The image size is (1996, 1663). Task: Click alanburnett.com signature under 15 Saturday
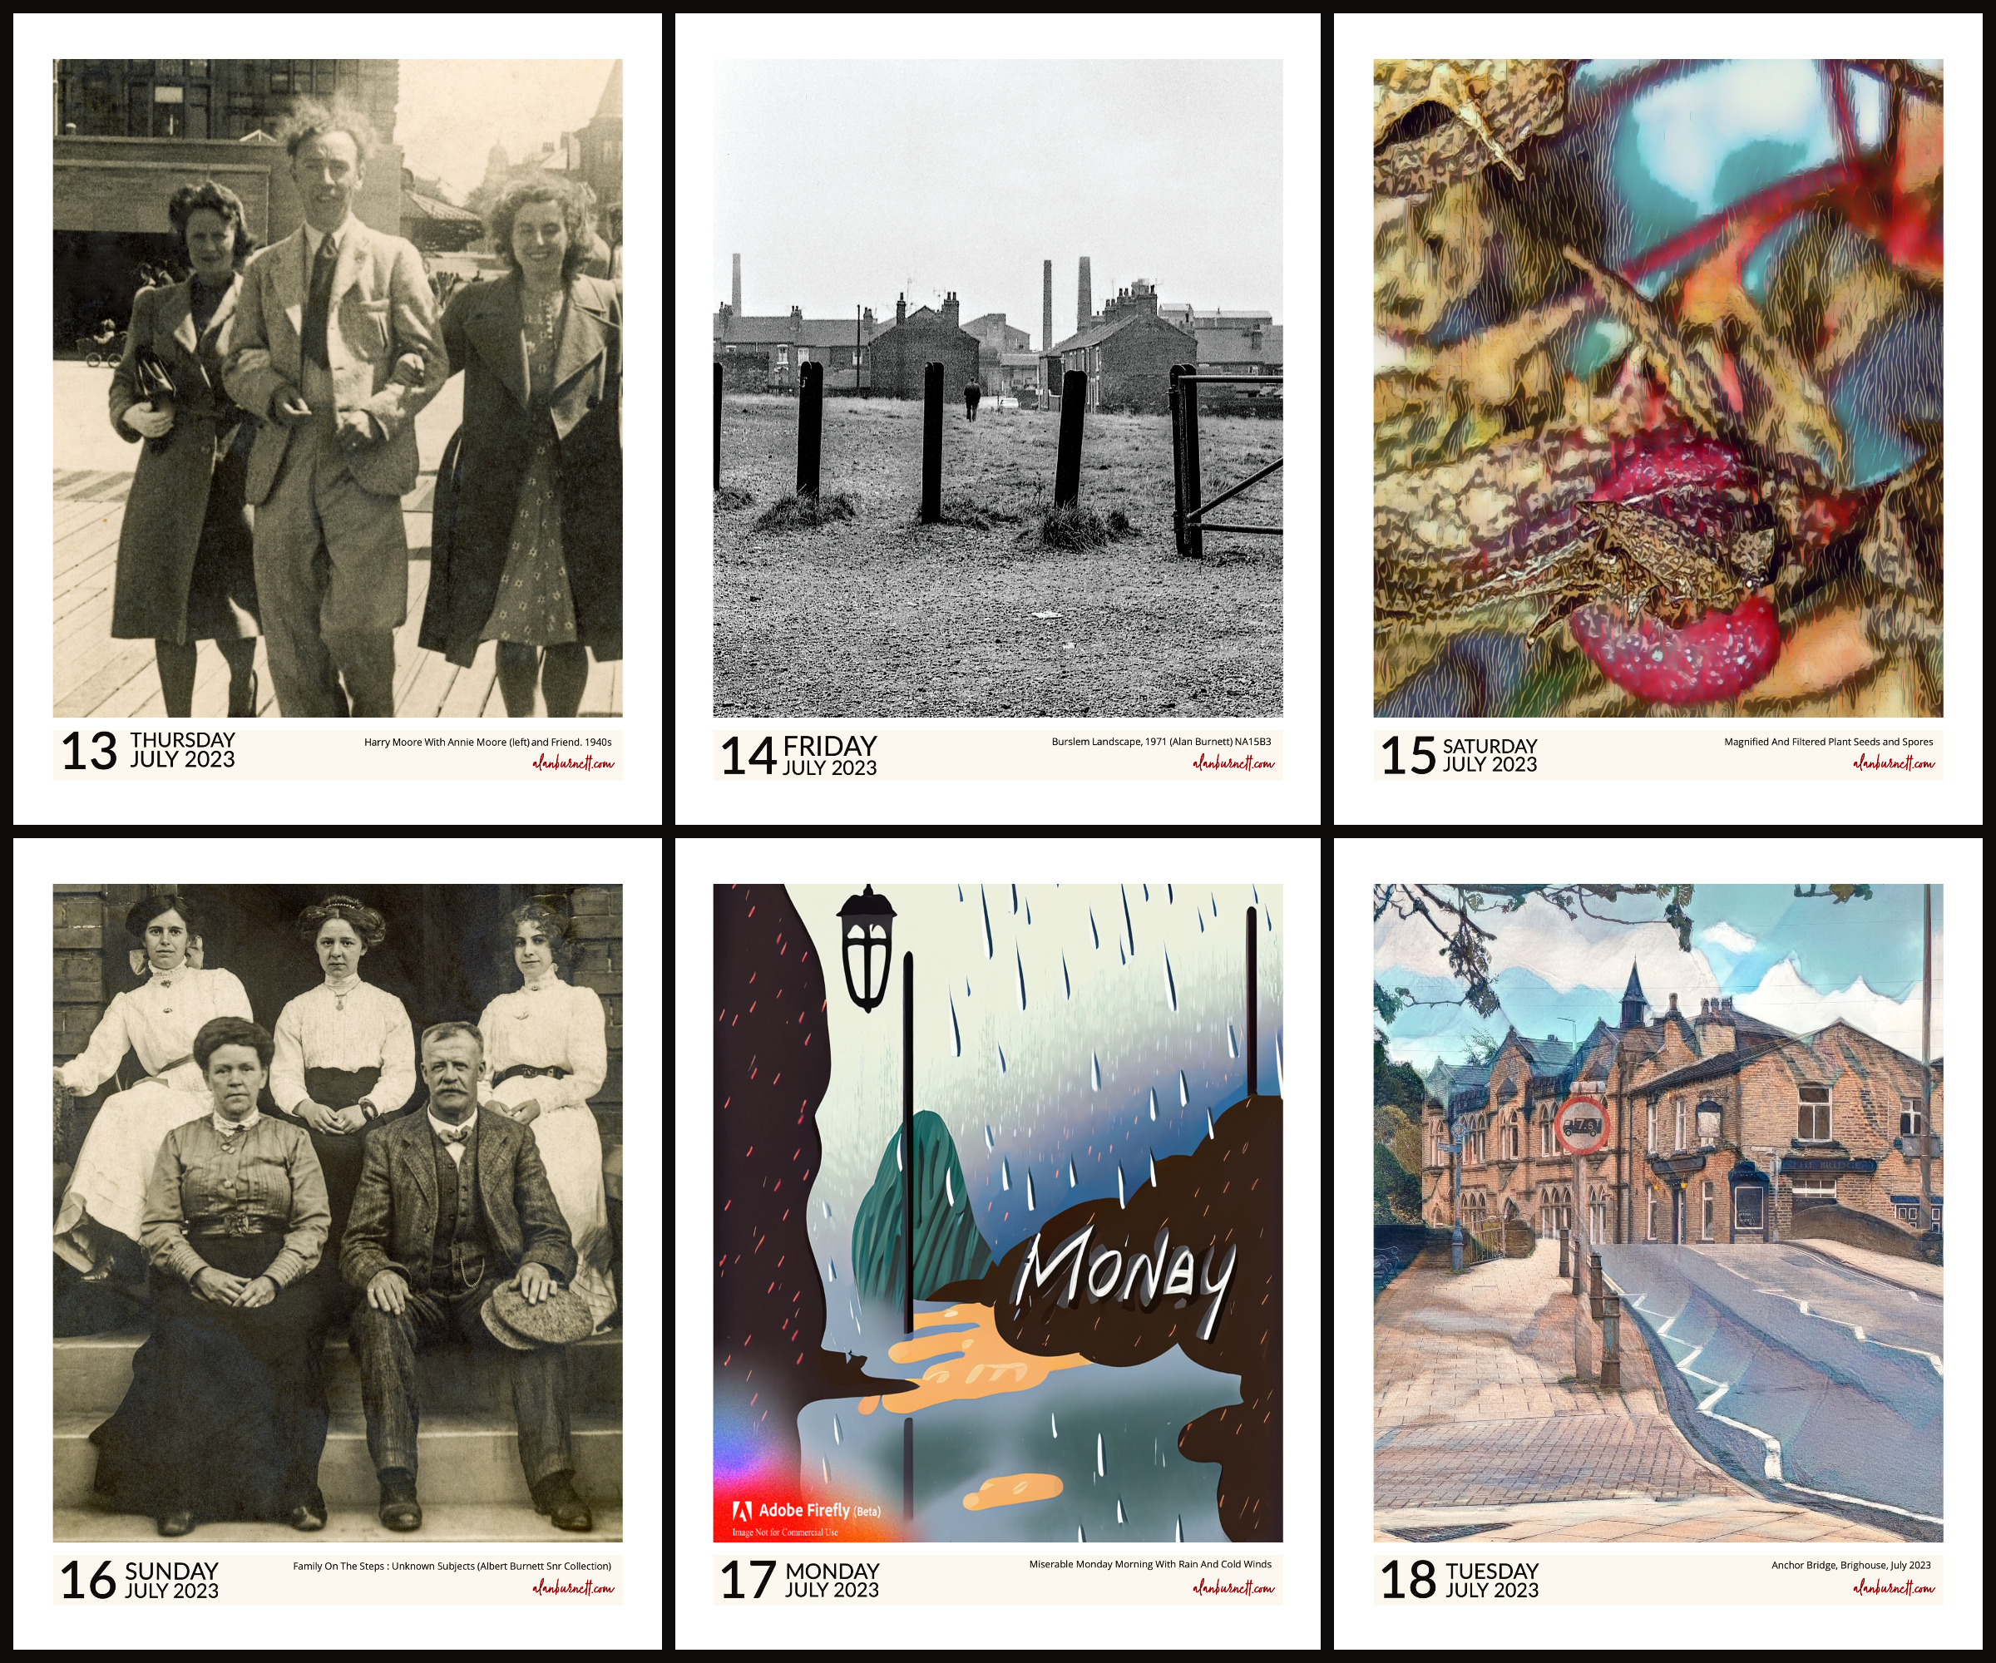coord(1894,762)
